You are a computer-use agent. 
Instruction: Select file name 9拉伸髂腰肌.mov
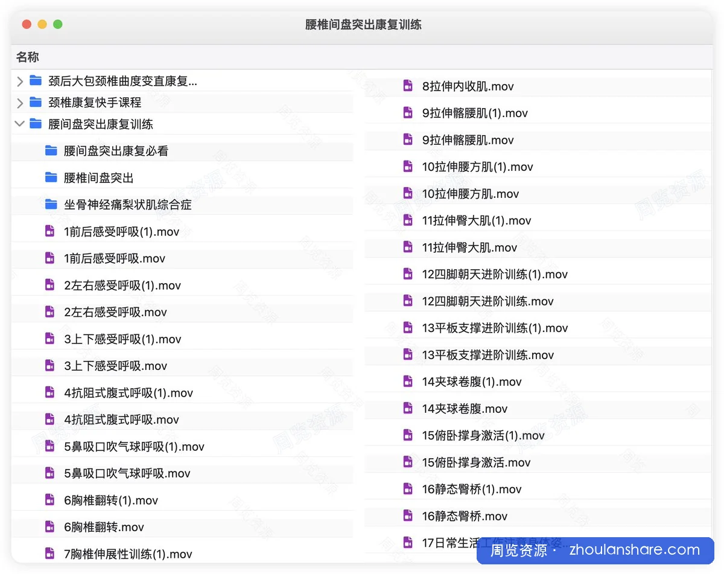click(468, 140)
